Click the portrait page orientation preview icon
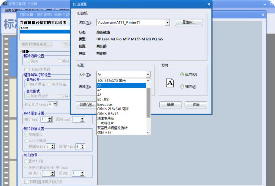 pyautogui.click(x=170, y=83)
